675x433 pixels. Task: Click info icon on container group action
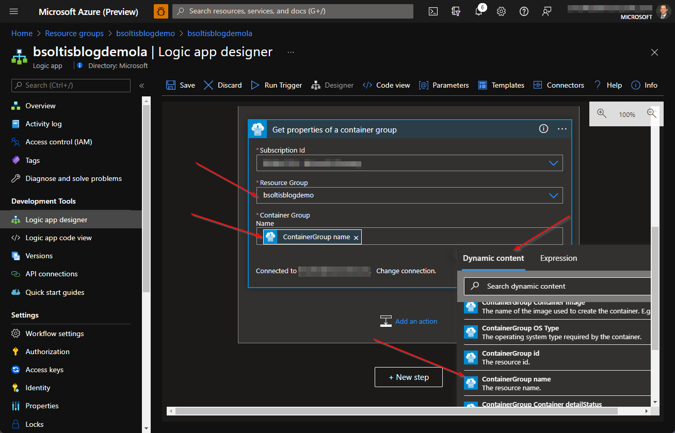pyautogui.click(x=543, y=129)
